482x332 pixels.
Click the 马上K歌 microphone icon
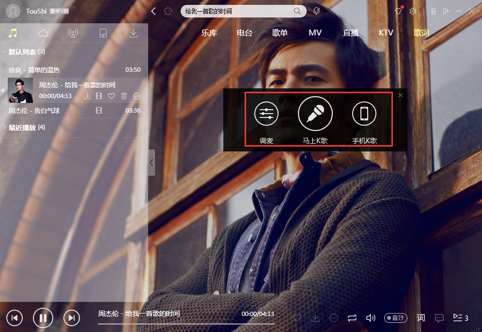(315, 114)
